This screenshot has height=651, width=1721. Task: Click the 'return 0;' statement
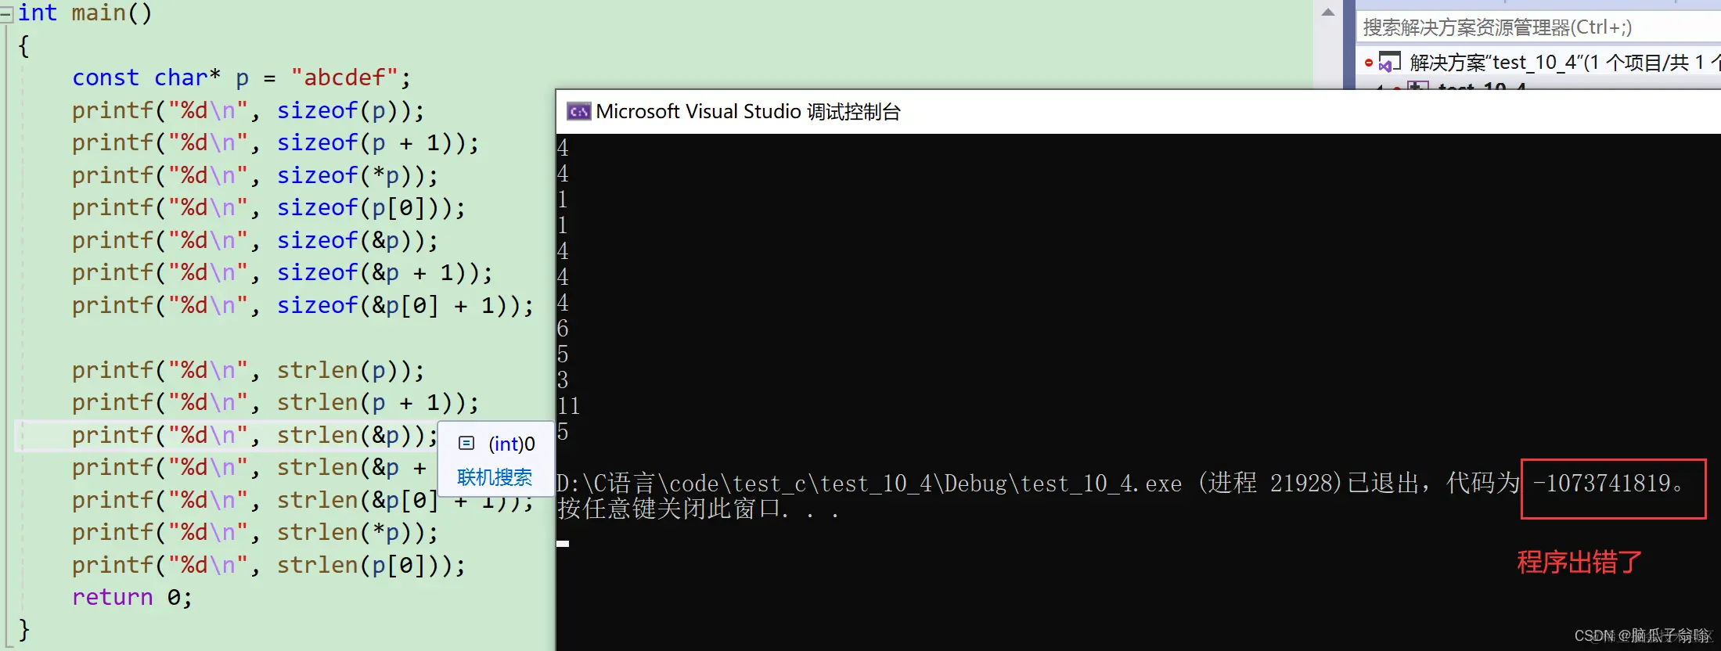[x=132, y=597]
